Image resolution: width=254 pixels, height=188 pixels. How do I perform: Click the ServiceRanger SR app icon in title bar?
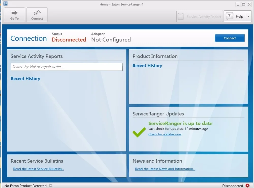coord(5,3)
